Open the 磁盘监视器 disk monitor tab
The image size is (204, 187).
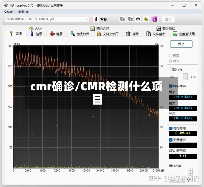tap(184, 34)
